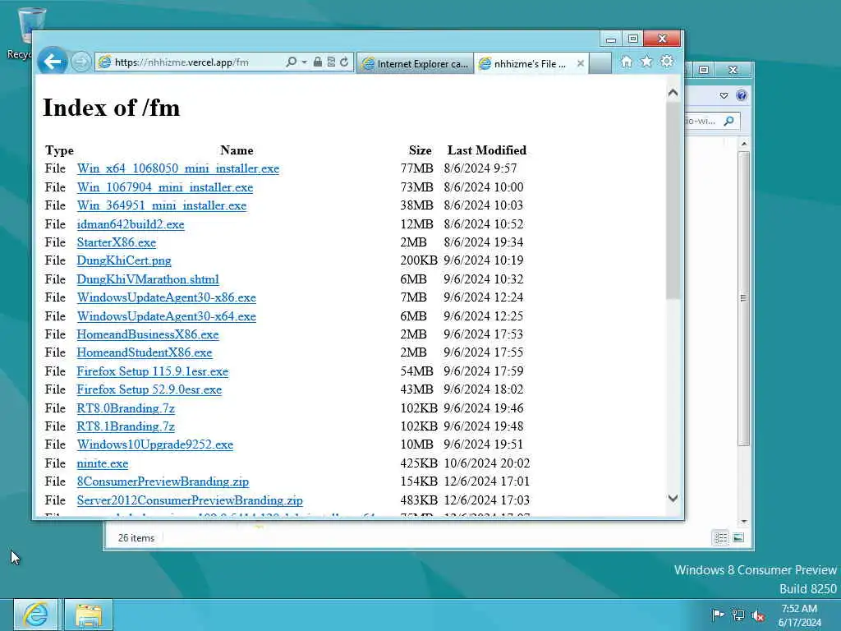Download 8ConsumerPreviewBranding.zip
The width and height of the screenshot is (841, 631).
coord(163,482)
